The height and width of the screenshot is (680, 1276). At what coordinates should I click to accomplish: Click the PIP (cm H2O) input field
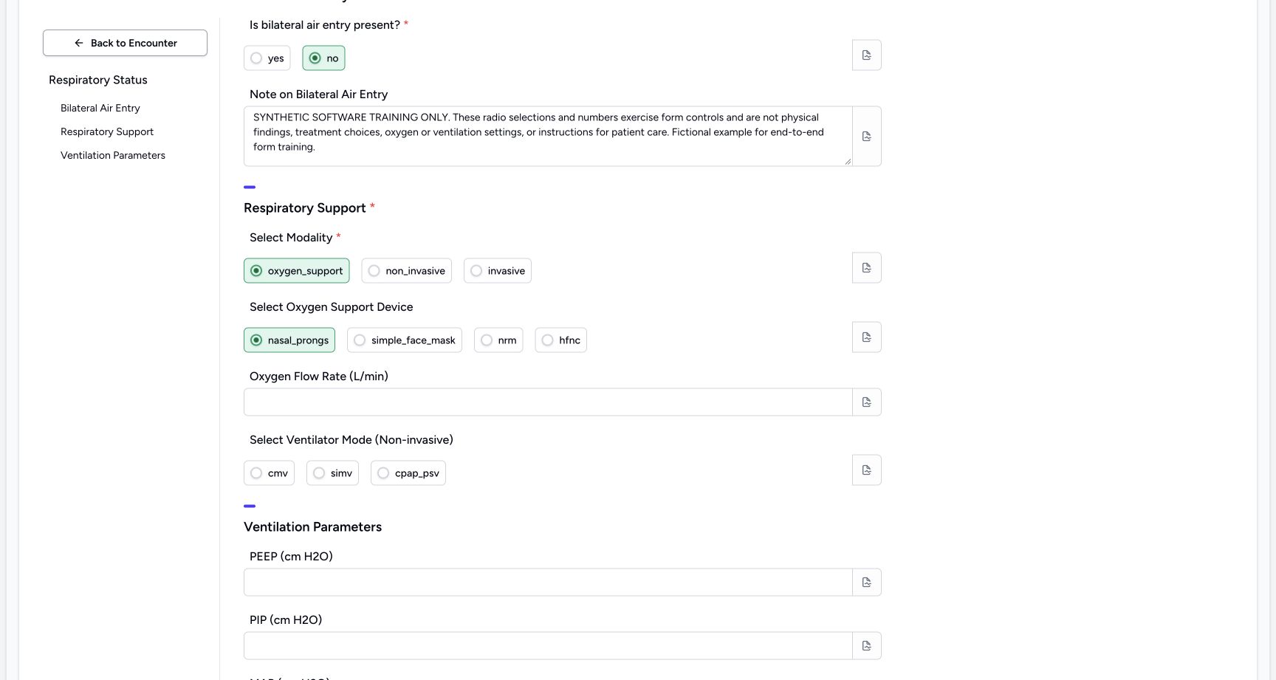coord(548,646)
